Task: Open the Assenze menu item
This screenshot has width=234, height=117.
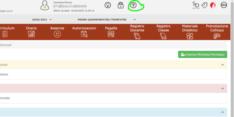Action: [x=57, y=32]
